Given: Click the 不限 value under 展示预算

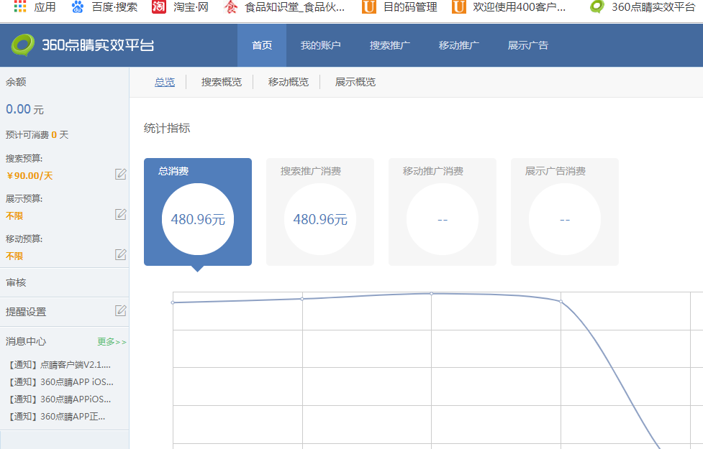Looking at the screenshot, I should (14, 216).
